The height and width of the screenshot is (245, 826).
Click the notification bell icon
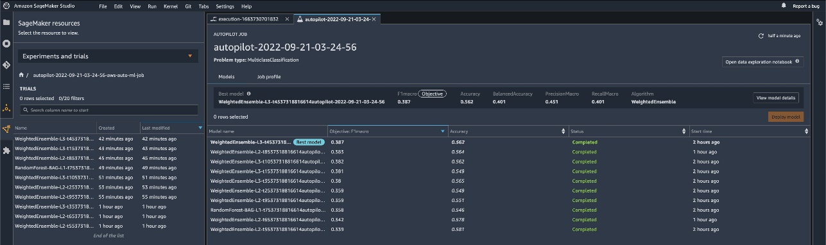[x=784, y=5]
